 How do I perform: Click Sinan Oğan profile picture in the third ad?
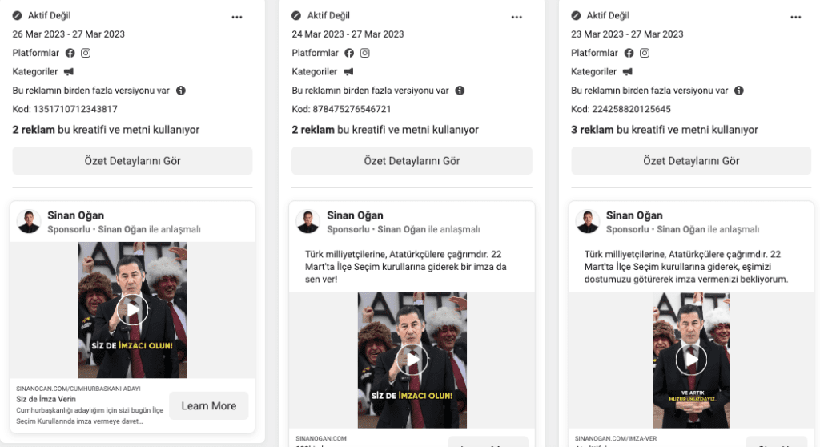pos(588,221)
